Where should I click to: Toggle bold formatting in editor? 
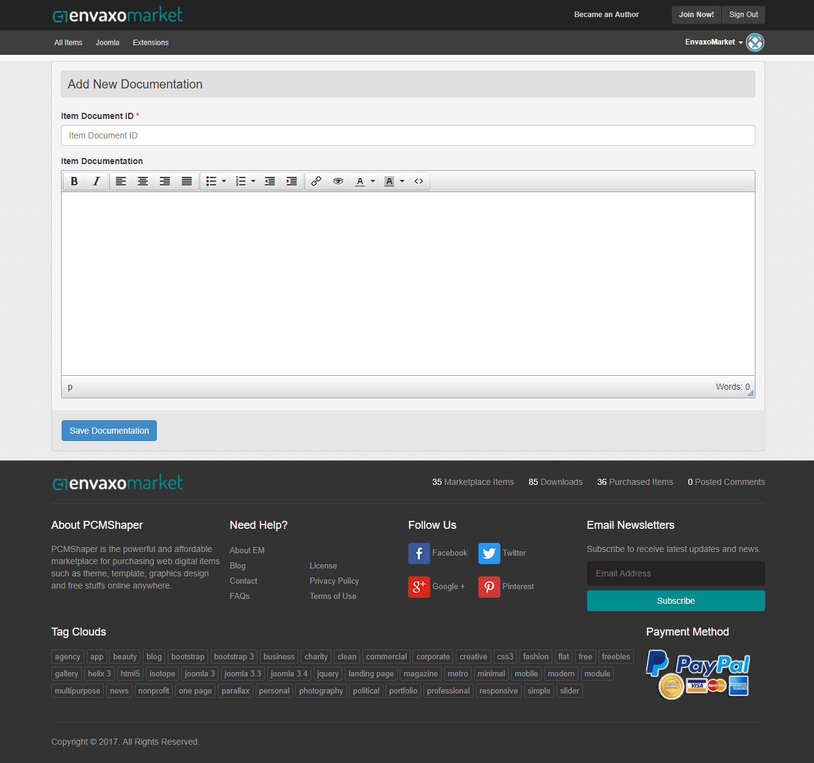[x=74, y=181]
